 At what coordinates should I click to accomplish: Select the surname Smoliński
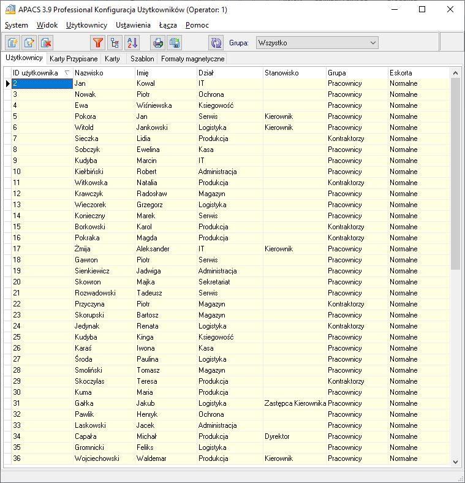[x=88, y=370]
